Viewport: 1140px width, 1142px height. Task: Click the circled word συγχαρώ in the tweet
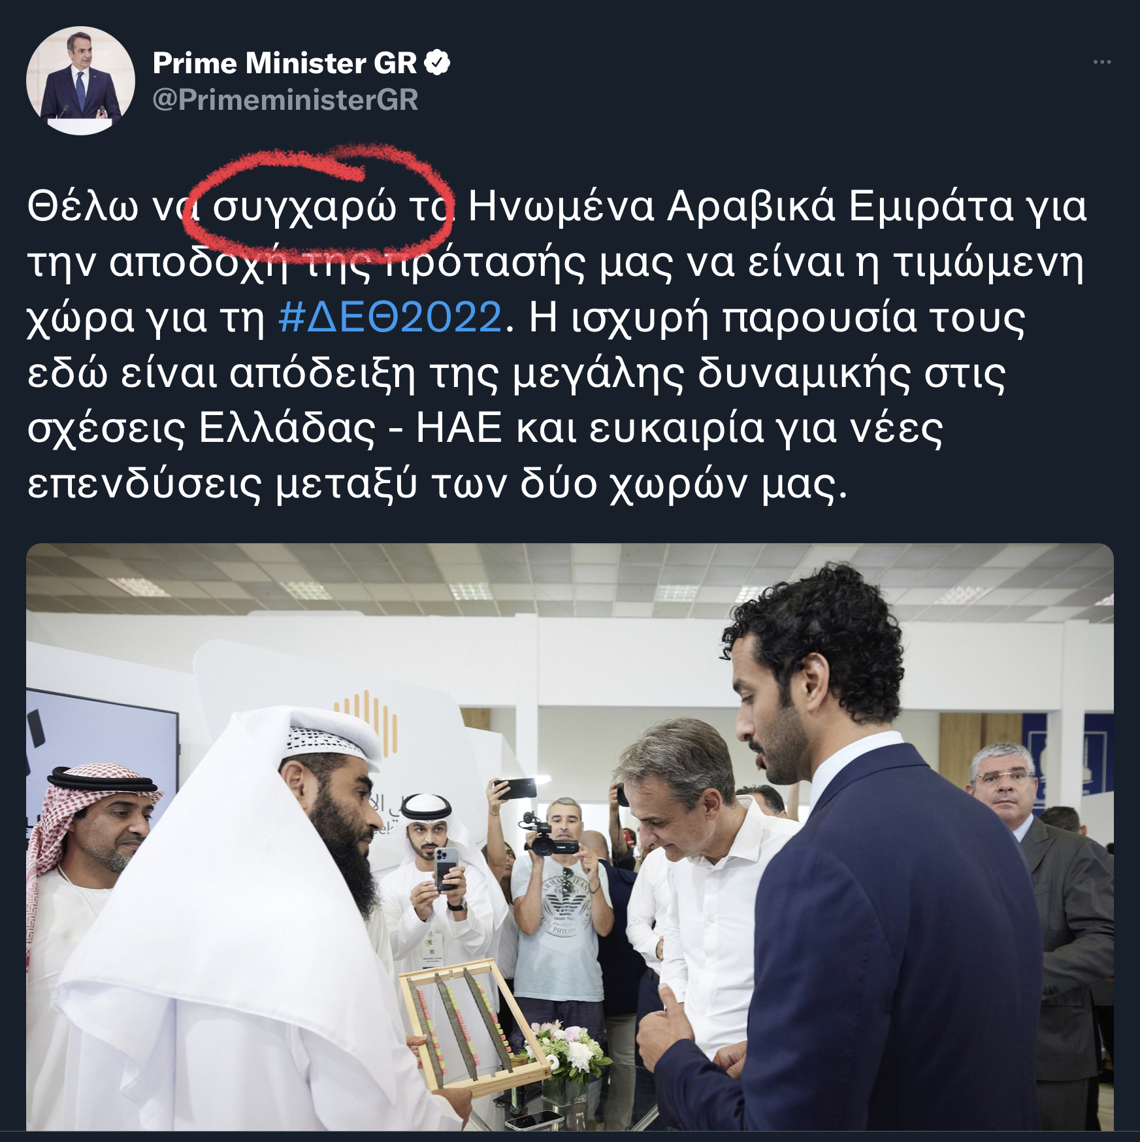coord(304,207)
